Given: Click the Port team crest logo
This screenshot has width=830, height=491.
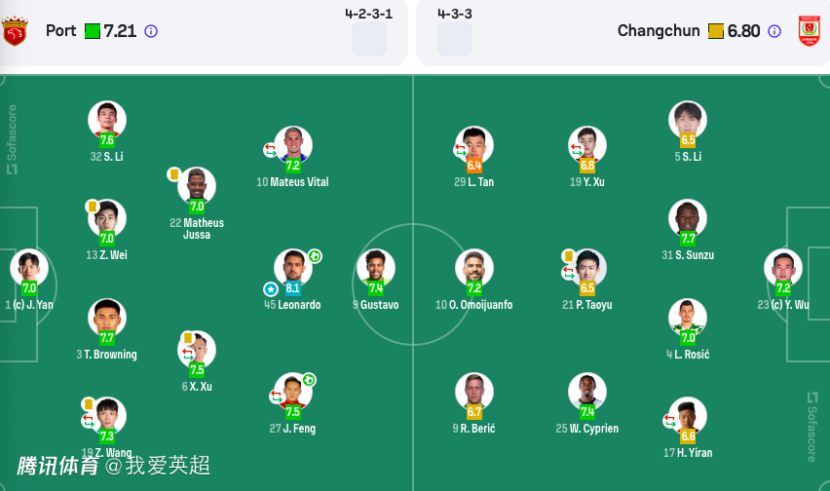Looking at the screenshot, I should tap(15, 31).
